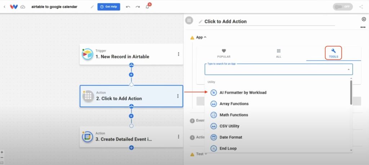Add step with plus below step 3

[131, 148]
